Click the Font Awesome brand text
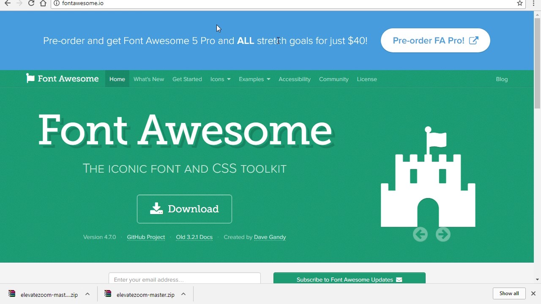This screenshot has height=304, width=541. (x=68, y=79)
